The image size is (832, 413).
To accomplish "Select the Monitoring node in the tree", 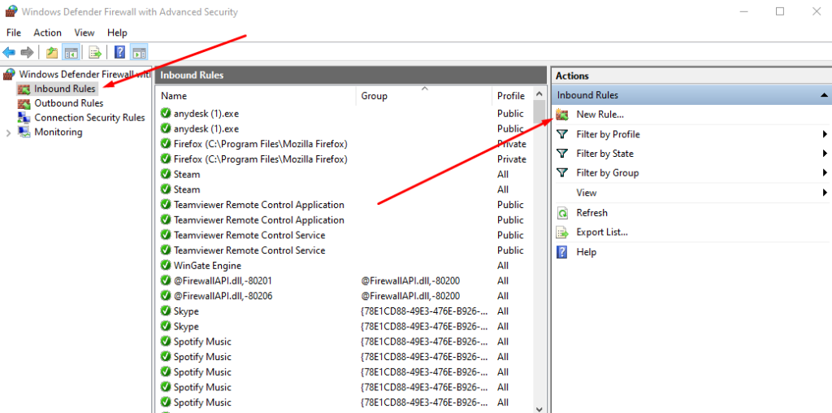I will coord(58,133).
